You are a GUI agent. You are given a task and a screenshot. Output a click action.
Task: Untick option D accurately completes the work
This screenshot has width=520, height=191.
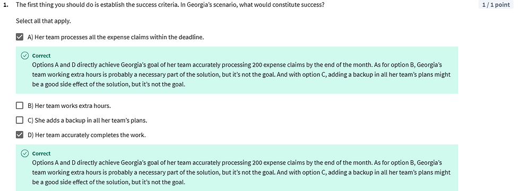point(20,134)
